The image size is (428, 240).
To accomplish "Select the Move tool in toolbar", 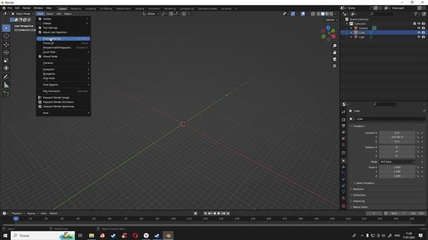I will [6, 45].
